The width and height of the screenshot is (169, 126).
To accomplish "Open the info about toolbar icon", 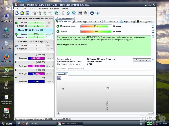I will pos(97,13).
